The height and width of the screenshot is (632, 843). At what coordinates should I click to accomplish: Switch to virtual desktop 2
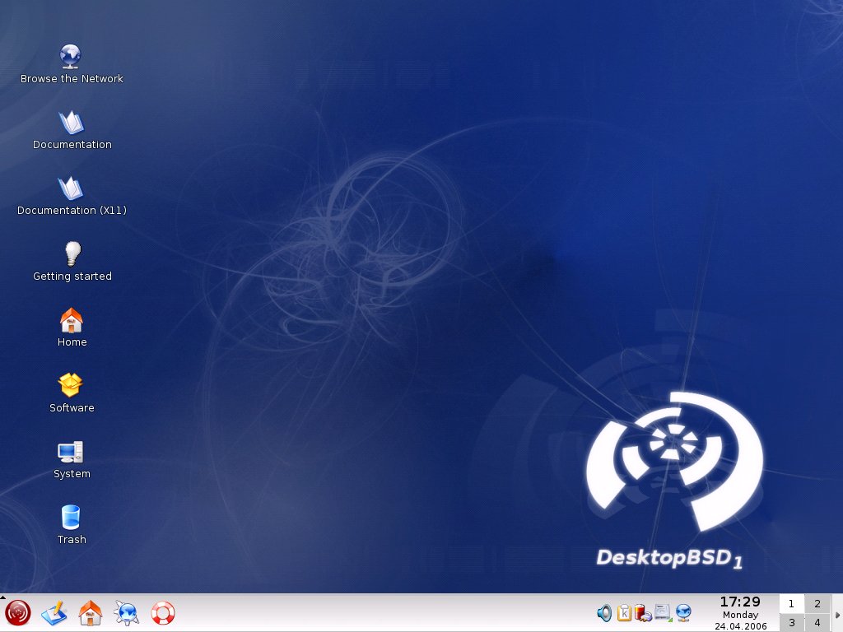click(817, 603)
